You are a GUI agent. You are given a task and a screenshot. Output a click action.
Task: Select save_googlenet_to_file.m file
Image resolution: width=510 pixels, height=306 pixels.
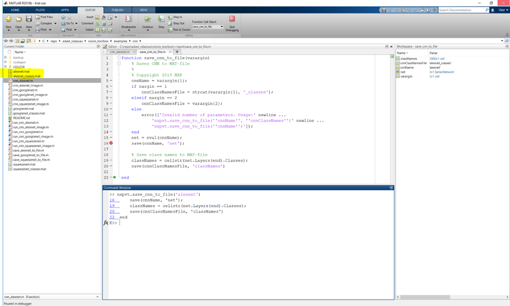tap(31, 155)
